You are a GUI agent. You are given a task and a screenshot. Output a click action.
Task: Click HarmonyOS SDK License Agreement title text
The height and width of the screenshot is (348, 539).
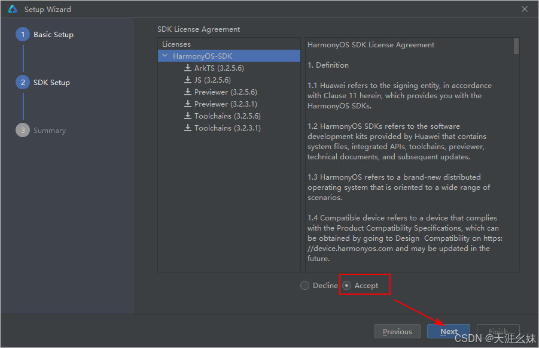click(x=371, y=45)
